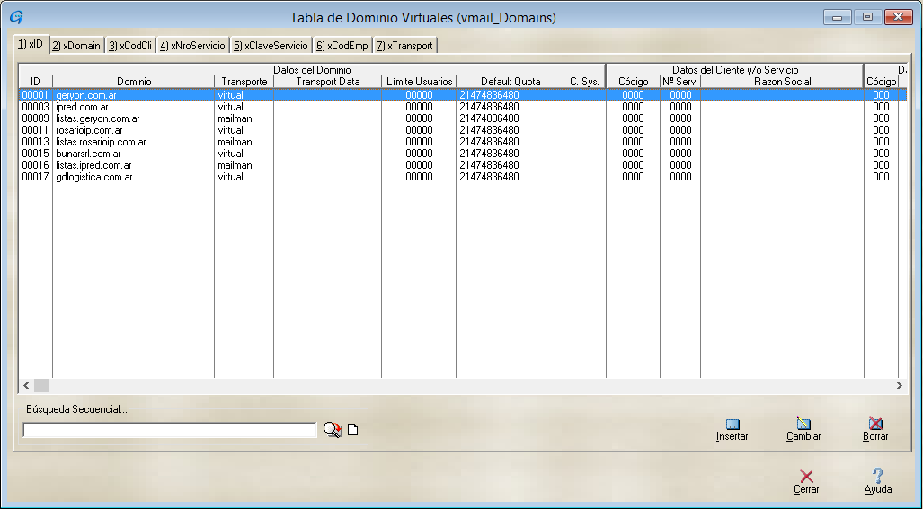Click the Datos del Cliente y/o Servicio header
This screenshot has height=509, width=923.
pos(735,69)
